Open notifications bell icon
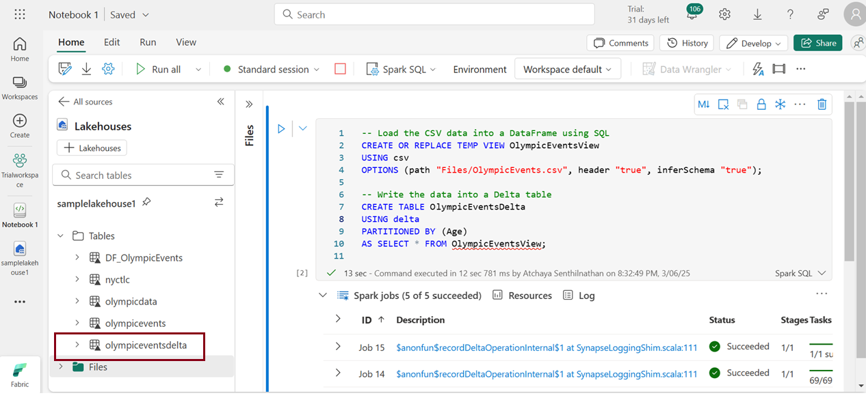 [x=692, y=15]
